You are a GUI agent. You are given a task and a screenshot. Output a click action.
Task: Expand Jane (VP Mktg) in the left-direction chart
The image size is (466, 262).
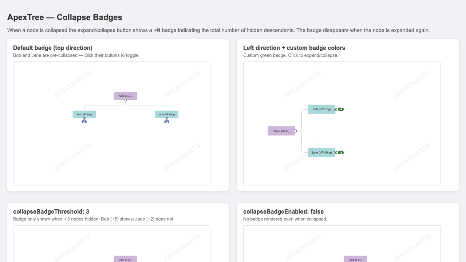tap(336, 152)
